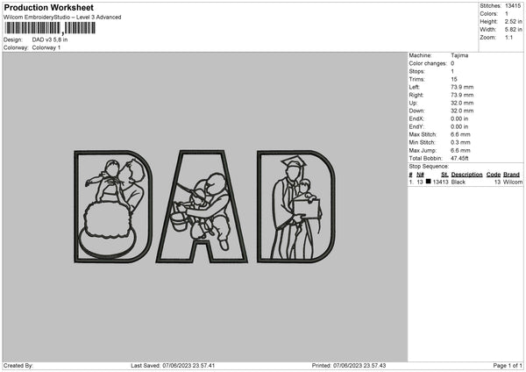The image size is (526, 372).
Task: Click the Machine value Tajima
Action: [x=459, y=55]
